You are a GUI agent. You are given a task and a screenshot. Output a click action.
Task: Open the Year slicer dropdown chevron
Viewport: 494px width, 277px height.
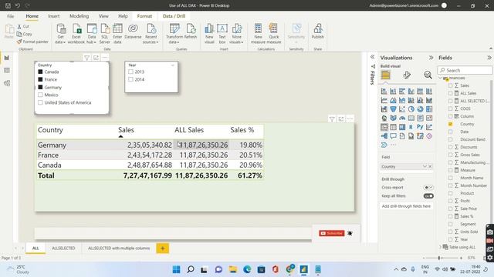[173, 65]
